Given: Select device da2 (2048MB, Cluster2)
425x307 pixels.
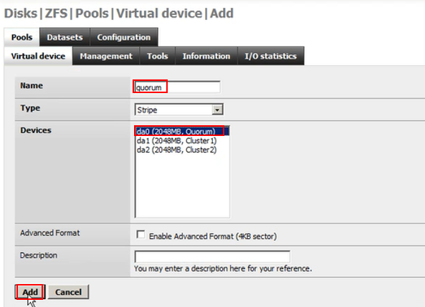Looking at the screenshot, I should click(x=182, y=150).
